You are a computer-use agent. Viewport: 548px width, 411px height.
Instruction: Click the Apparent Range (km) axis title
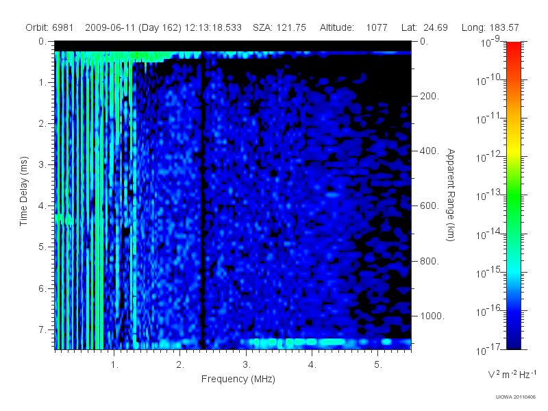coord(451,195)
